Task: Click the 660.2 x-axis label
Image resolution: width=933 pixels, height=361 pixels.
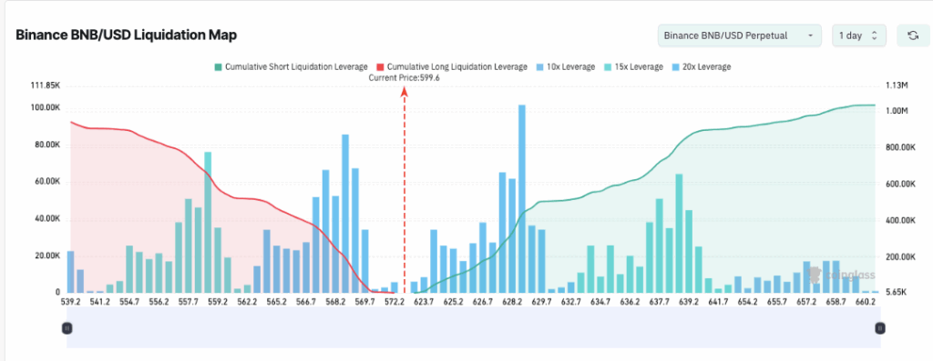Action: point(866,302)
